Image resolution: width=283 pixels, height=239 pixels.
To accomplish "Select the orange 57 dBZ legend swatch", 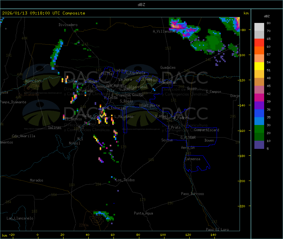I will point(259,51).
